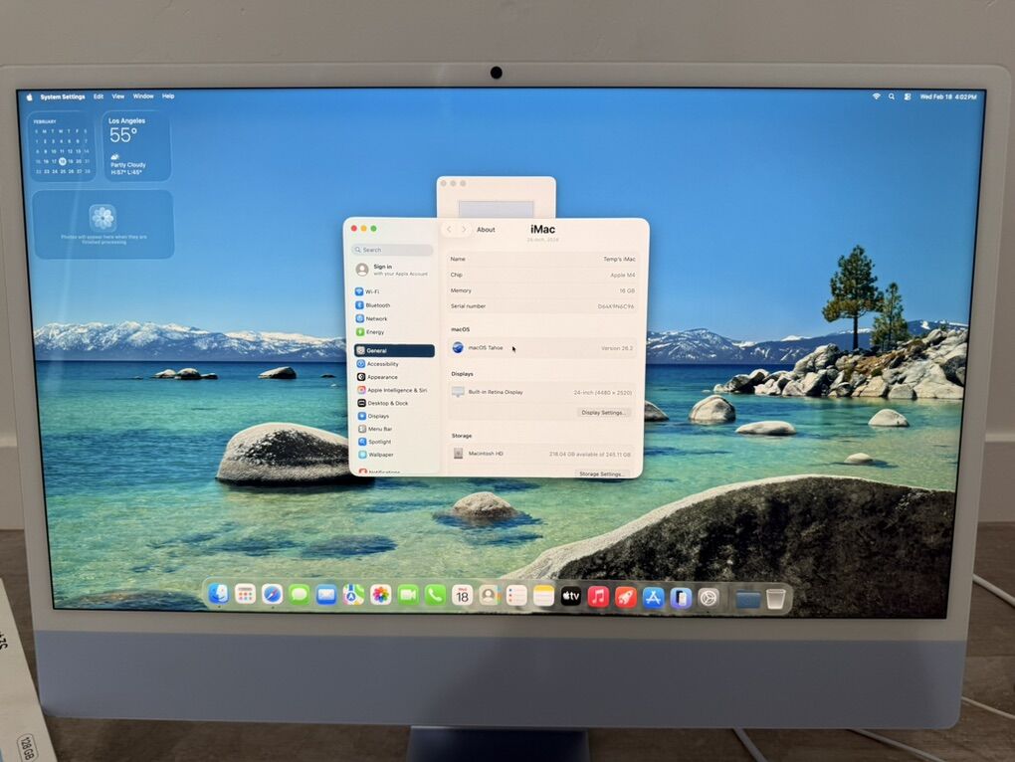The width and height of the screenshot is (1015, 762).
Task: Click the Display Settings button
Action: pos(603,412)
